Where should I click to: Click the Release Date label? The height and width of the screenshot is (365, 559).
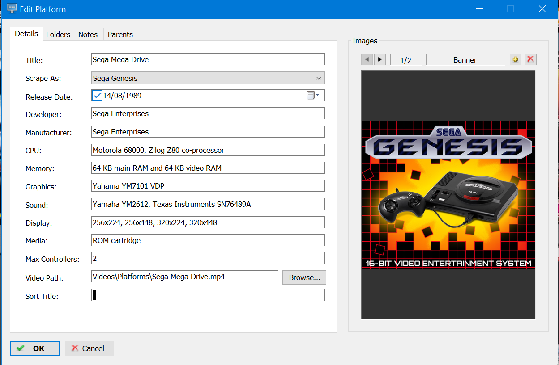[x=49, y=97]
